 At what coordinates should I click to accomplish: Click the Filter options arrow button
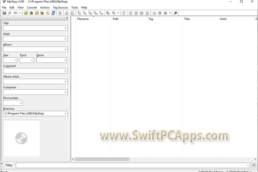tap(254, 165)
